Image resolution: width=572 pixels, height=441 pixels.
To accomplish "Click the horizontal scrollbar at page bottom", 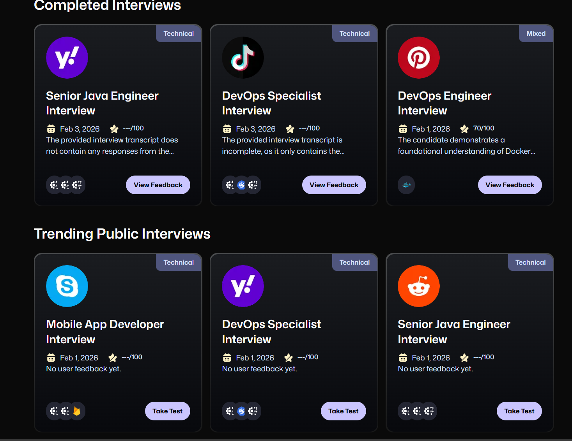I will [286, 439].
